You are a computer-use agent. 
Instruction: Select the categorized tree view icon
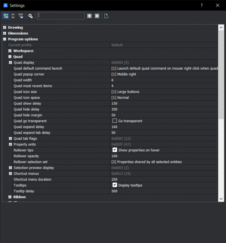5,16
